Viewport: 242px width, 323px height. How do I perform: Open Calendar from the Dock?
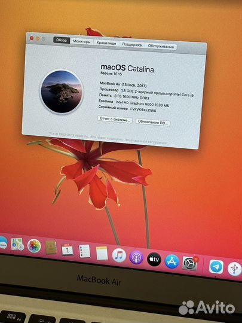(x=68, y=249)
